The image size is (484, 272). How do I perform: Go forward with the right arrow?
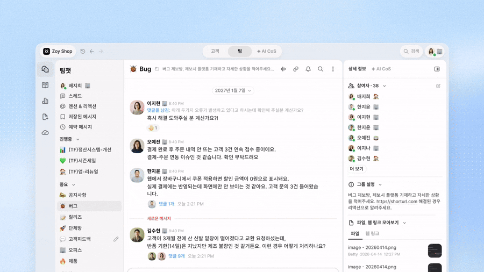click(x=101, y=51)
